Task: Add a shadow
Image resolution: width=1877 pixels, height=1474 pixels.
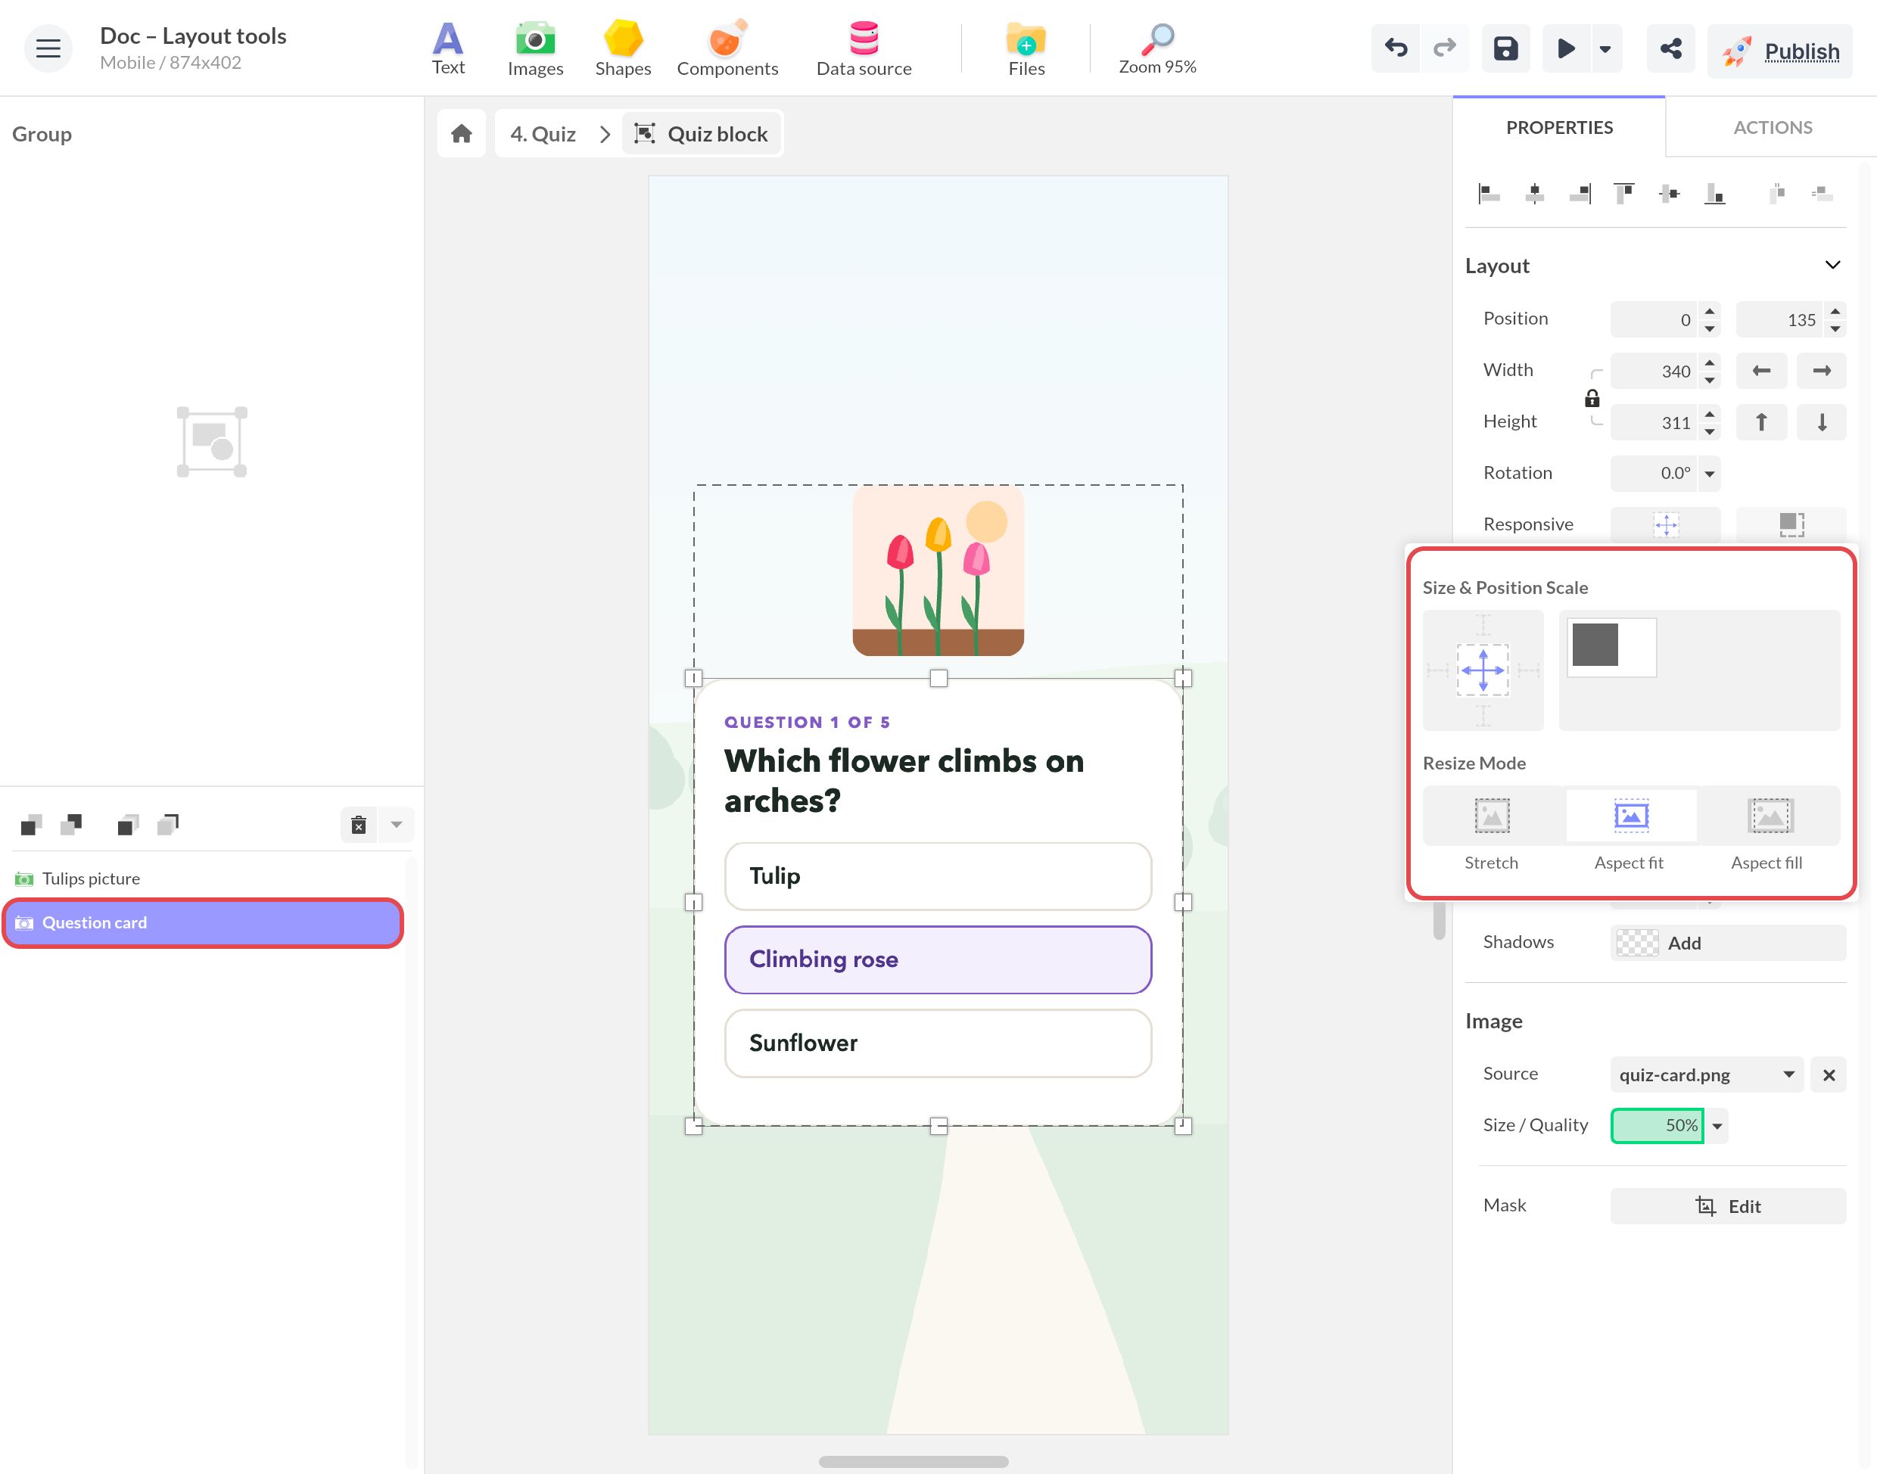Action: point(1728,942)
